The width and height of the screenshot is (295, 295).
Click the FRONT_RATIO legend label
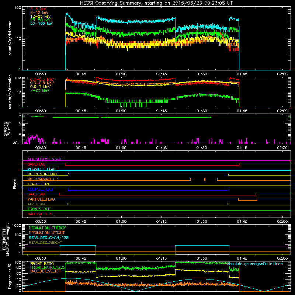point(42,264)
